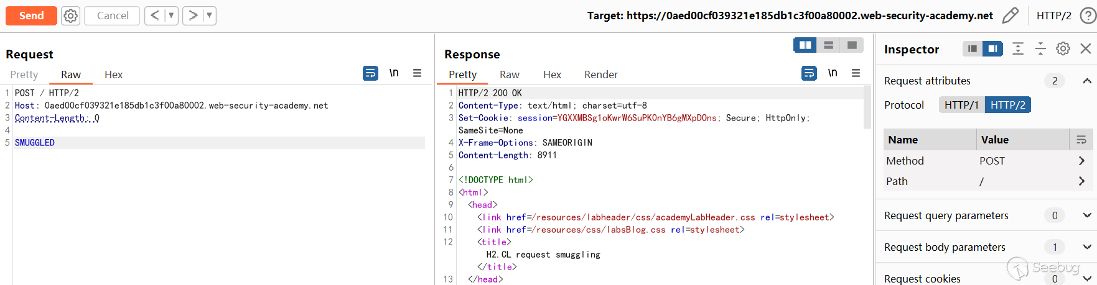Open Burp help question mark icon
The image size is (1097, 285).
click(x=1088, y=16)
